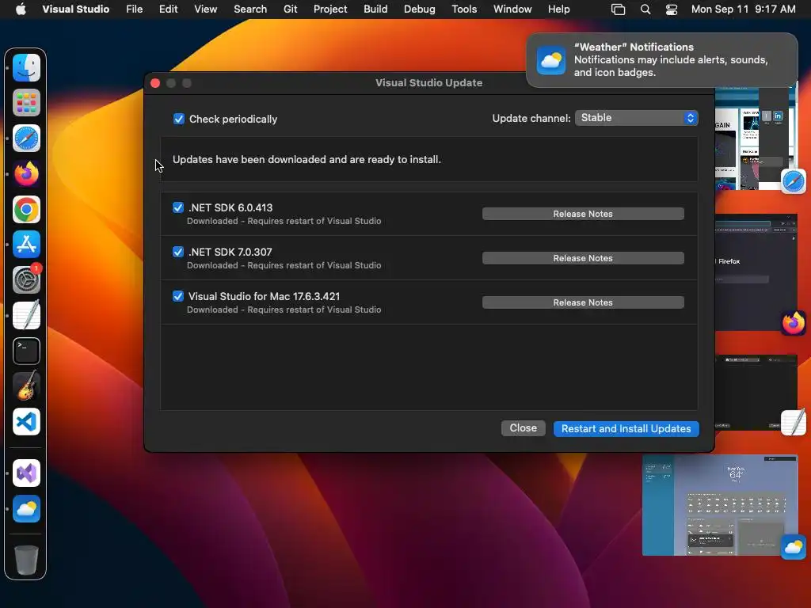Open the Window menu
This screenshot has width=811, height=608.
(x=512, y=9)
